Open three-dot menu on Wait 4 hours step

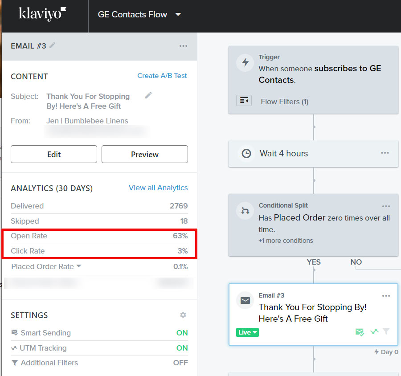(385, 153)
